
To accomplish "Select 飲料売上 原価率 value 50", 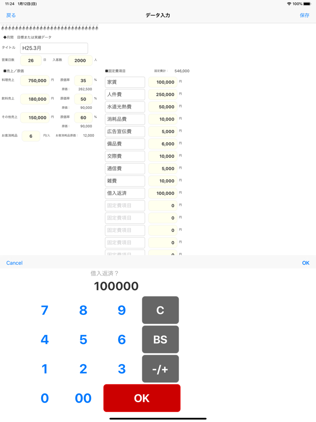I will tap(83, 99).
